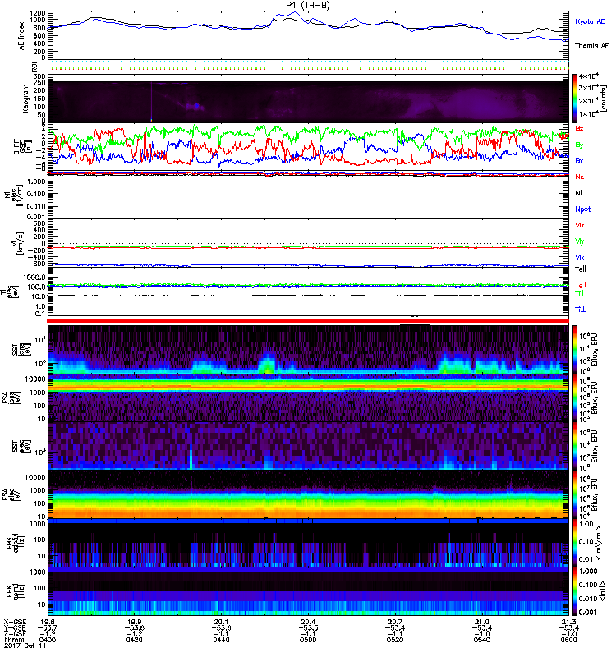Click the X-GSE value 19.9
Viewport: 616px width, 657px height.
134,622
